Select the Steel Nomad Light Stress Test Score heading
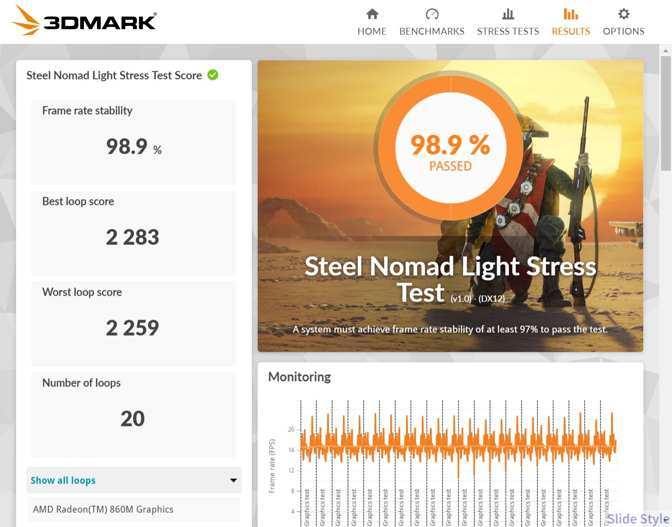The height and width of the screenshot is (527, 672). click(114, 75)
